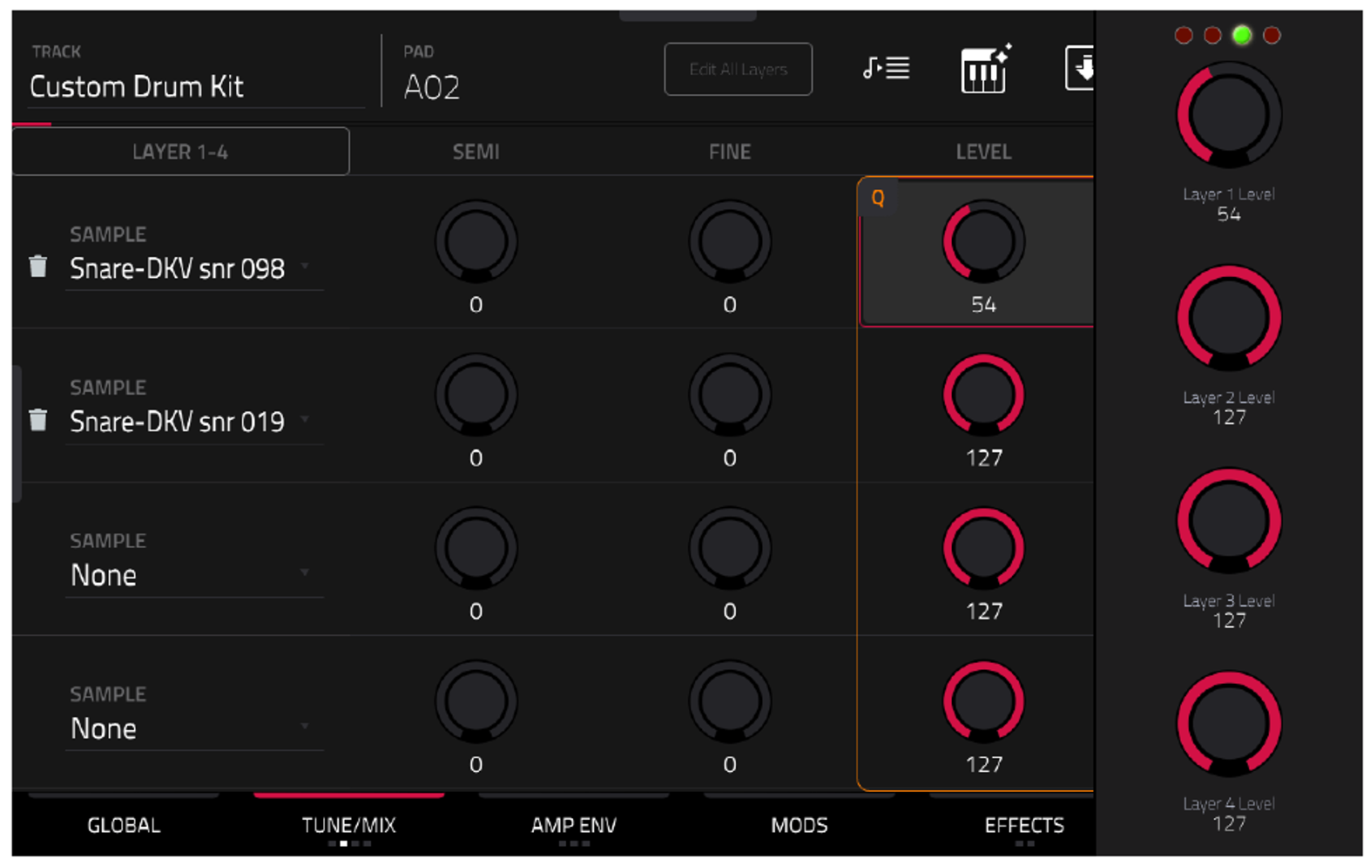
Task: Open the Snare-DKV snr 098 sample dropdown
Action: coord(194,268)
